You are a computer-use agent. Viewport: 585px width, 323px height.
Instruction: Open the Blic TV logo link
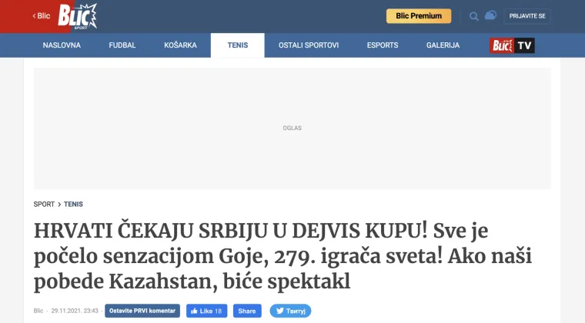coord(512,45)
